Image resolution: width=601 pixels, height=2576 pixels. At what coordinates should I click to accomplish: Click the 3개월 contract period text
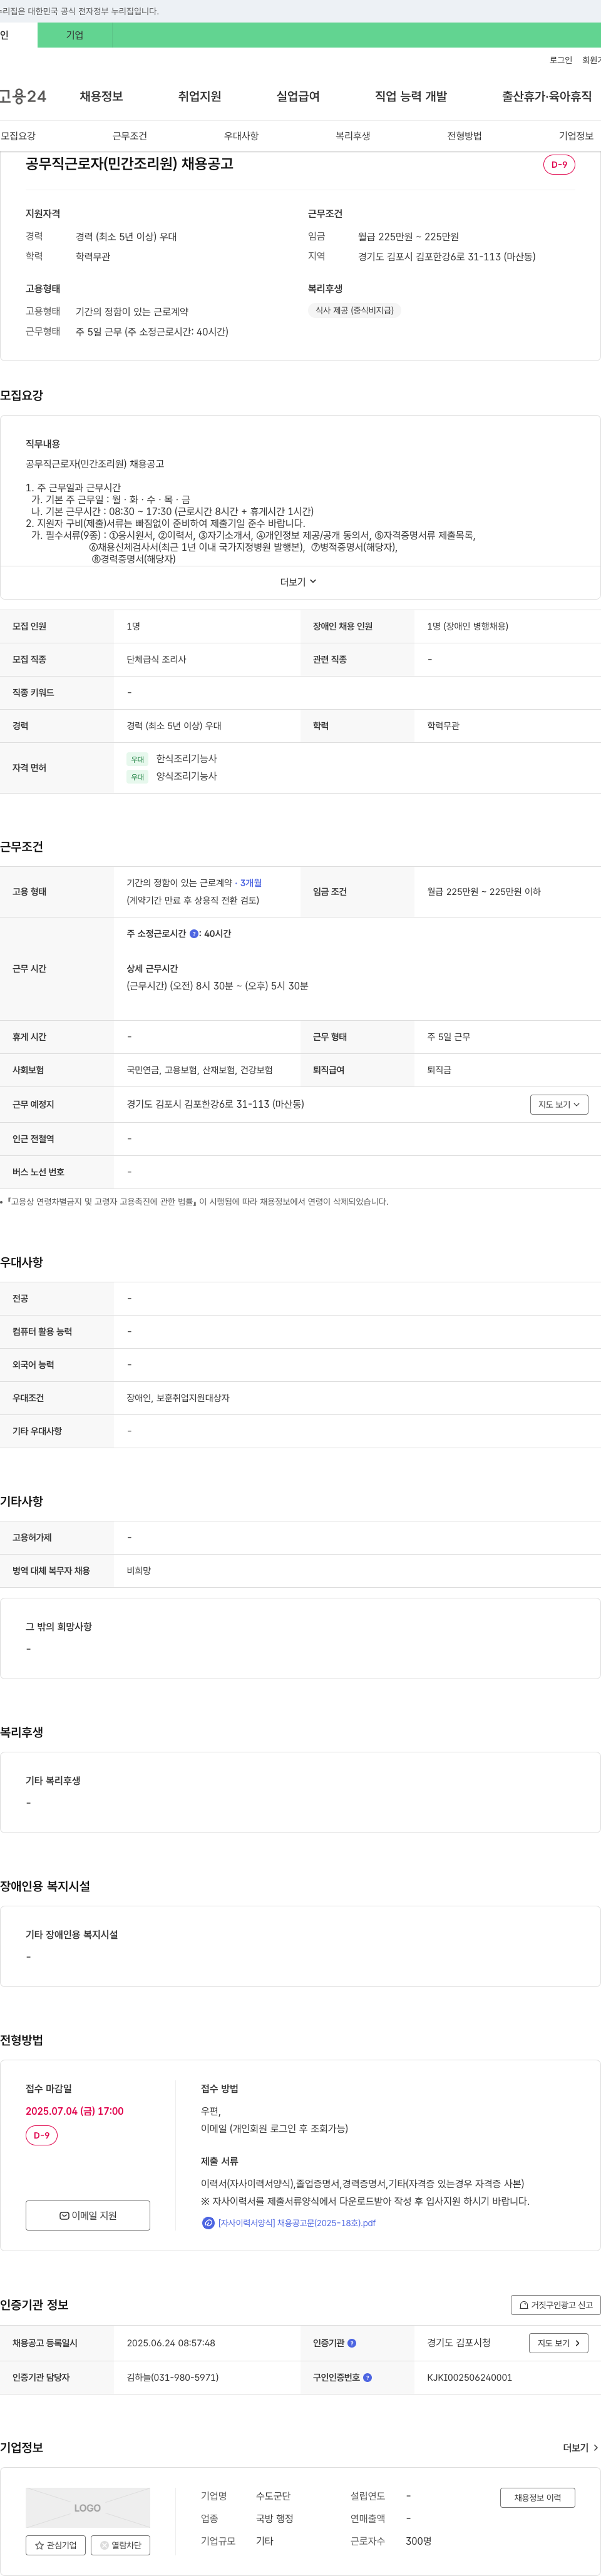(251, 883)
